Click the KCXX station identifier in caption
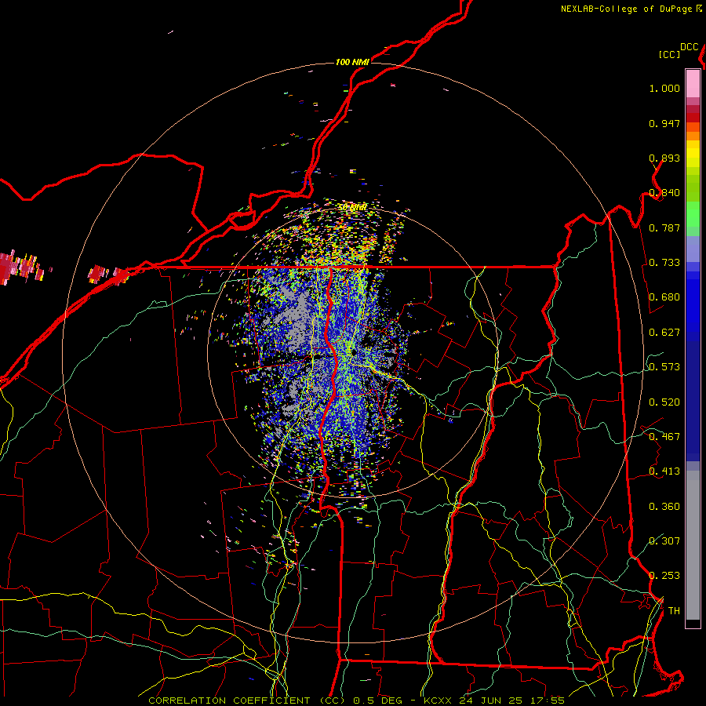This screenshot has width=706, height=706. 437,701
